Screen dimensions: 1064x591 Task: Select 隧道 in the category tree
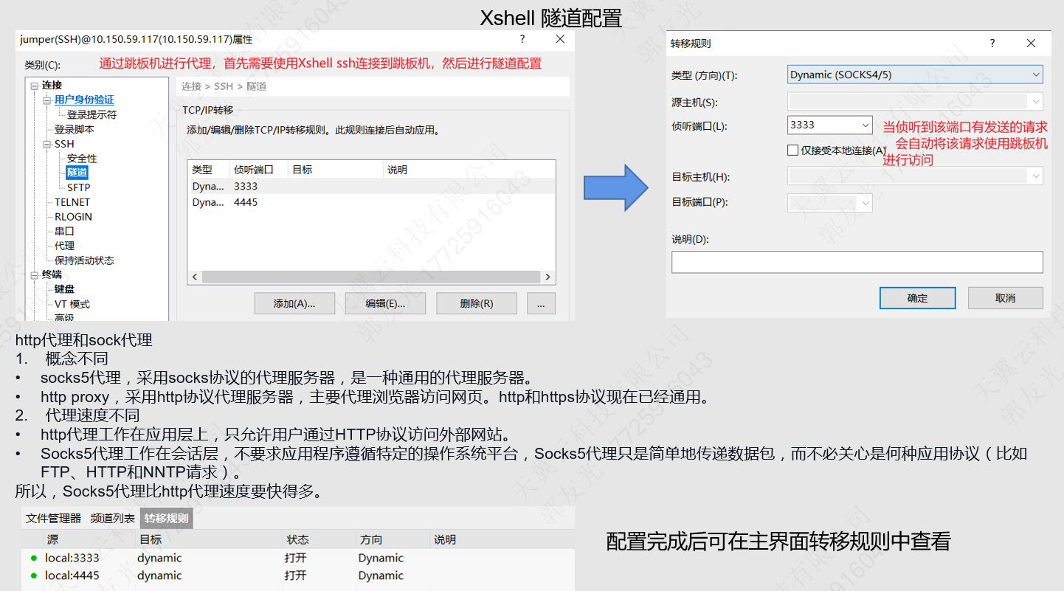tap(77, 172)
